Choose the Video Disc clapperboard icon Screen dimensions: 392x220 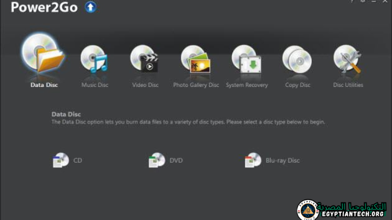(144, 59)
